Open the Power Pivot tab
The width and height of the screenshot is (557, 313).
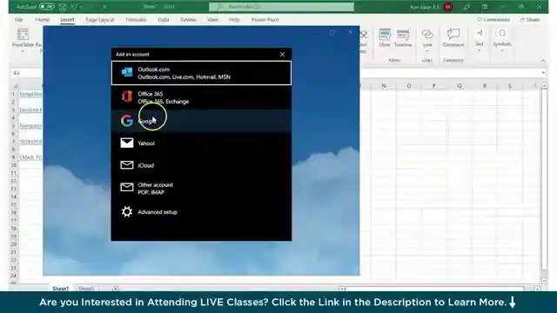coord(265,20)
